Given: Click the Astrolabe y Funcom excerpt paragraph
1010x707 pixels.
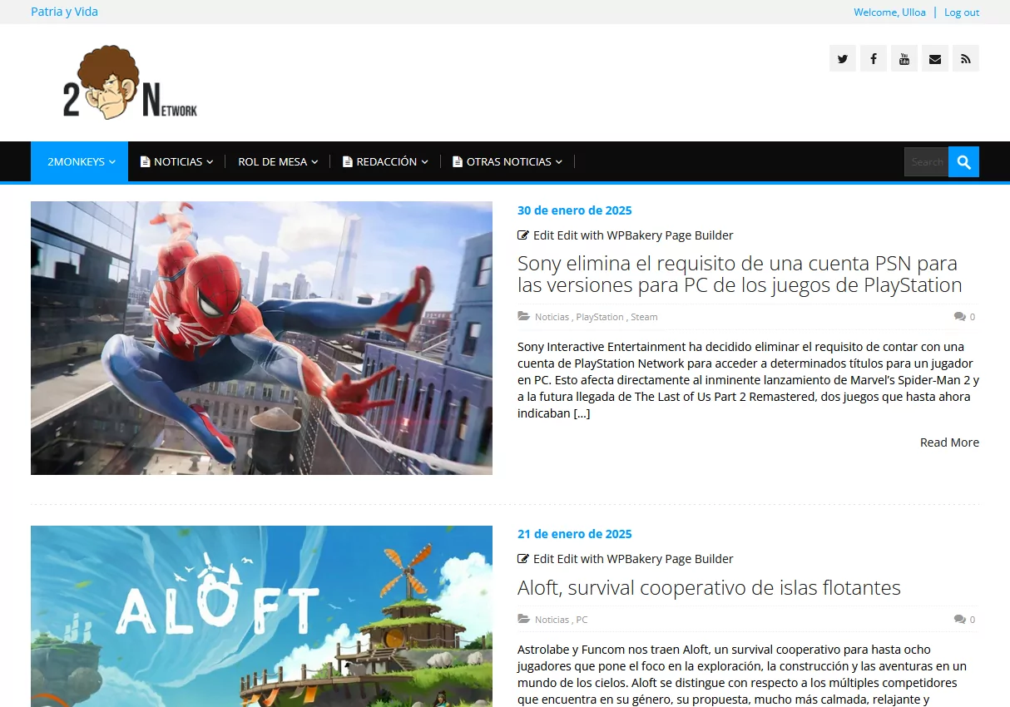Looking at the screenshot, I should 742,675.
